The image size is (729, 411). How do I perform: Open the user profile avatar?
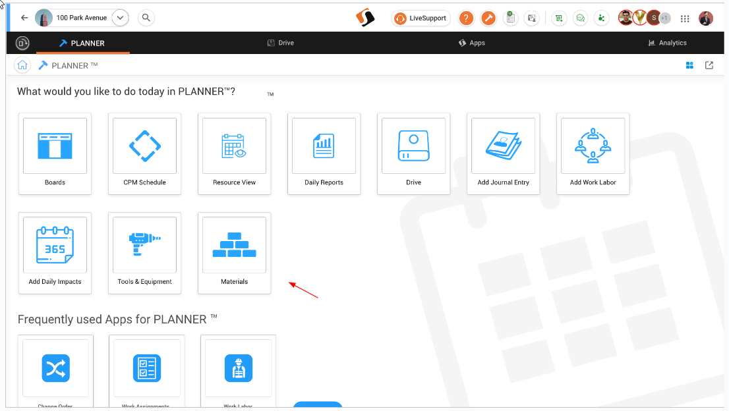point(706,18)
